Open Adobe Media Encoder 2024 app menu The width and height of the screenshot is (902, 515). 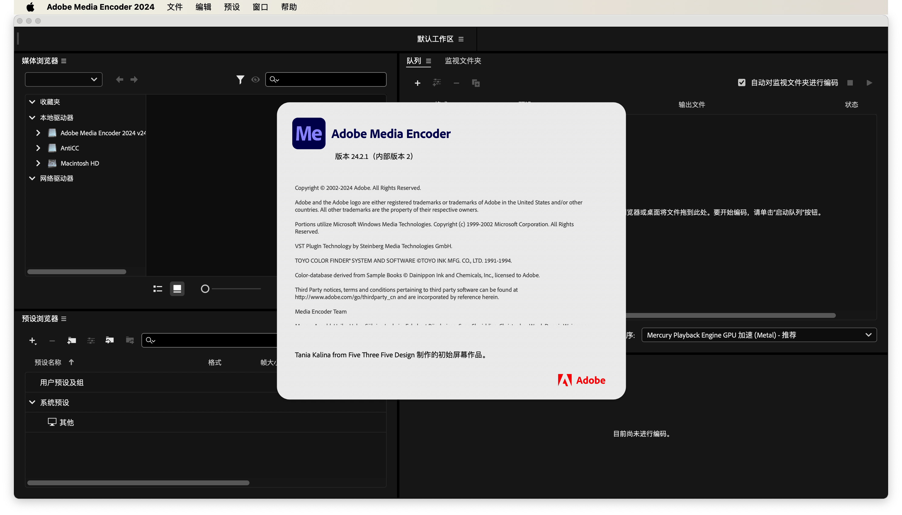click(x=100, y=7)
